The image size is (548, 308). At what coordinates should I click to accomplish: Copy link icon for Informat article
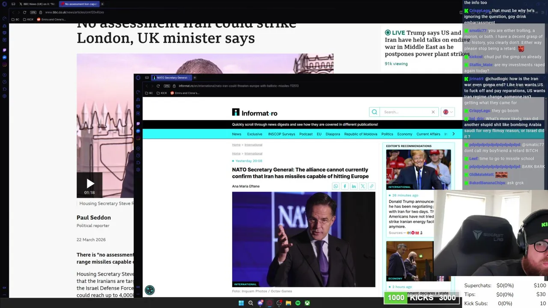pos(372,186)
